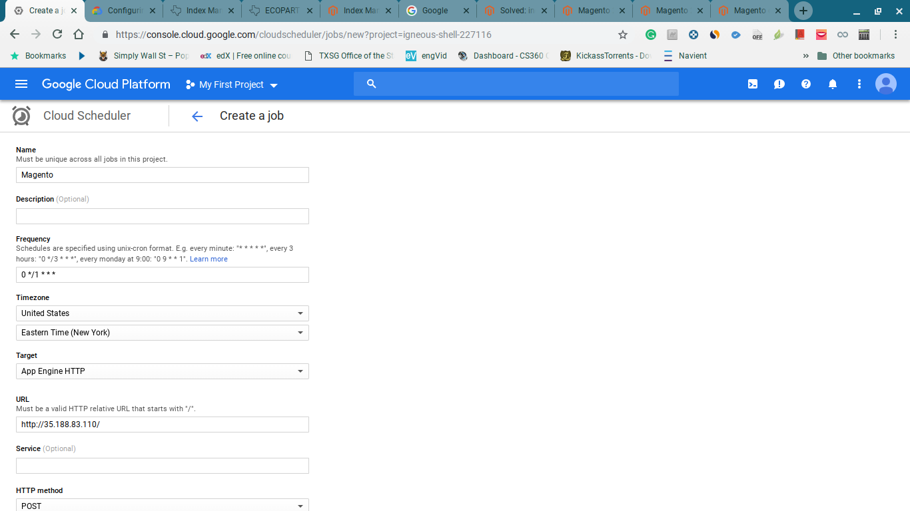Open the feedback speech bubble icon
The image size is (910, 511).
tap(779, 84)
